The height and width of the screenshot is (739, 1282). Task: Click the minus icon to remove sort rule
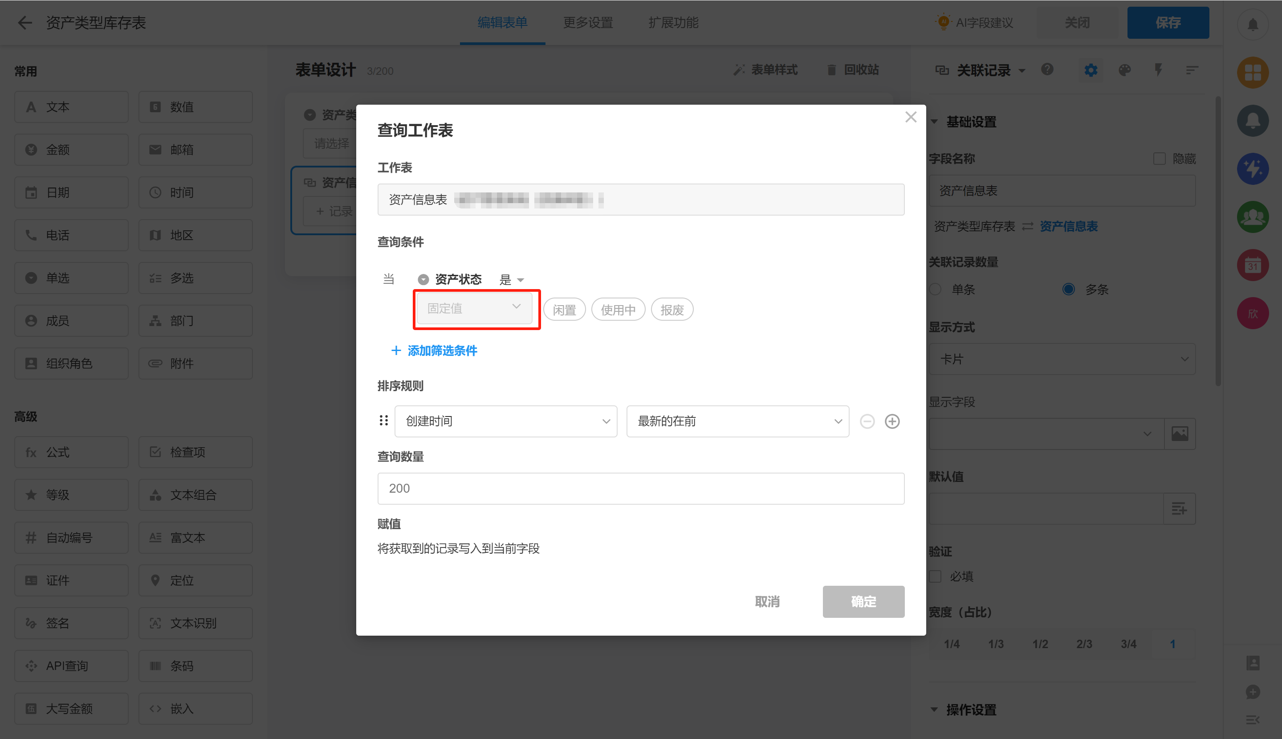(x=867, y=421)
